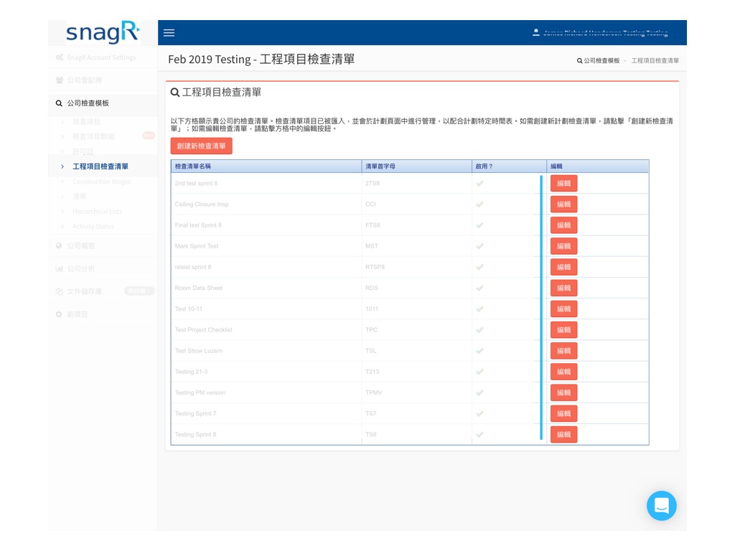
Task: Select the Testing 21-3 name cell
Action: [x=266, y=372]
